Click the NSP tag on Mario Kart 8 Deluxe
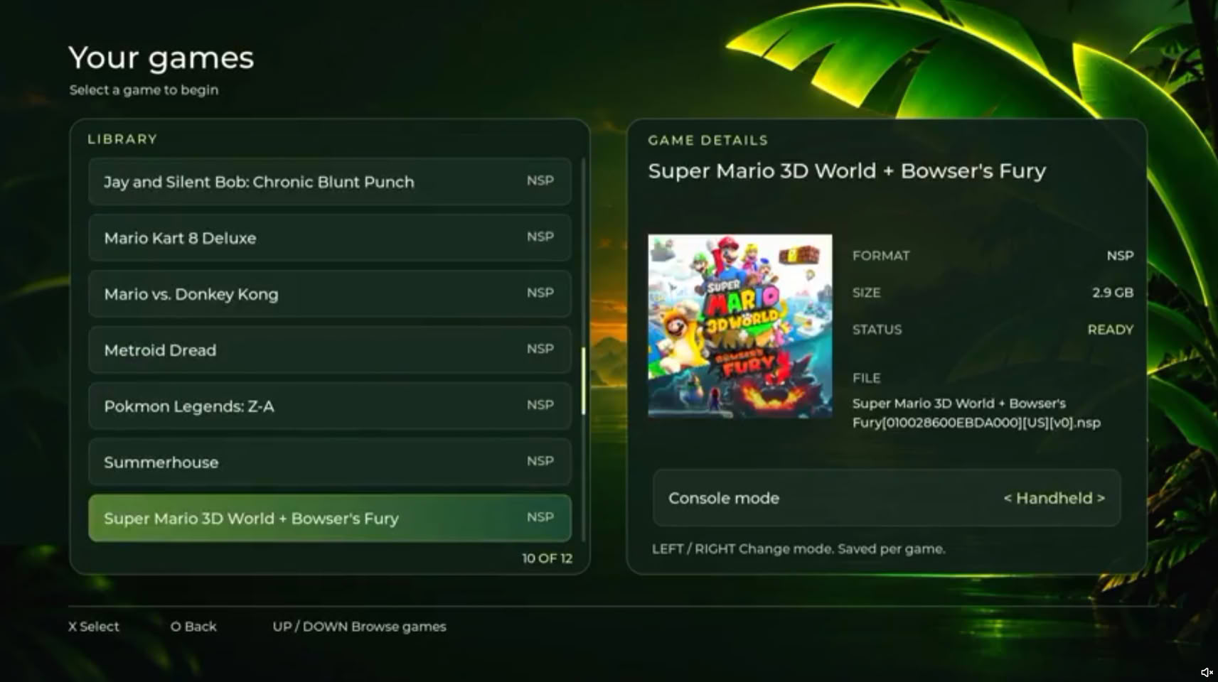Viewport: 1218px width, 682px height. (x=540, y=237)
